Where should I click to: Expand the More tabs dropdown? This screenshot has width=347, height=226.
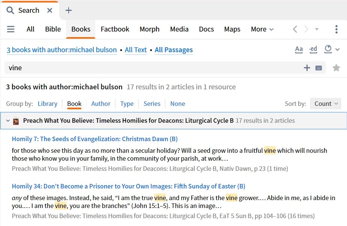pyautogui.click(x=262, y=29)
